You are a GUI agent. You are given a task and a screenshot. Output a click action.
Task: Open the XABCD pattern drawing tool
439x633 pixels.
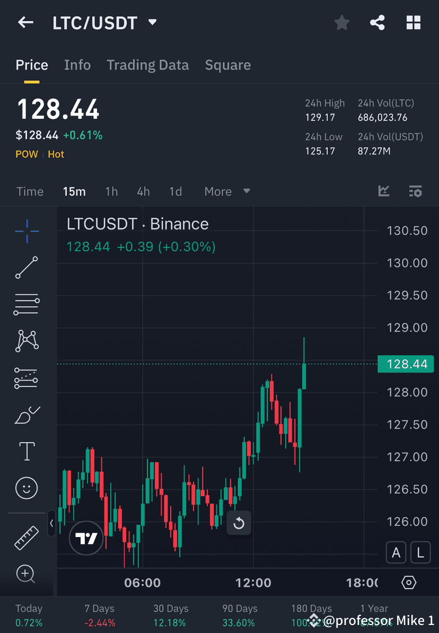point(27,341)
